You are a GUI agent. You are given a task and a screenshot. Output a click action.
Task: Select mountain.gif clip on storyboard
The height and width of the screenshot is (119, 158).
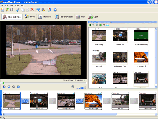point(93,101)
